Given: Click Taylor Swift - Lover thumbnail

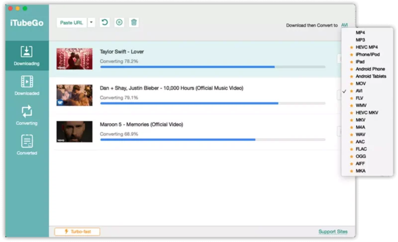Looking at the screenshot, I should (74, 59).
